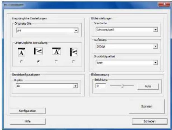
Task: Choose the radio button under the fourth icon
Action: coord(73,62)
